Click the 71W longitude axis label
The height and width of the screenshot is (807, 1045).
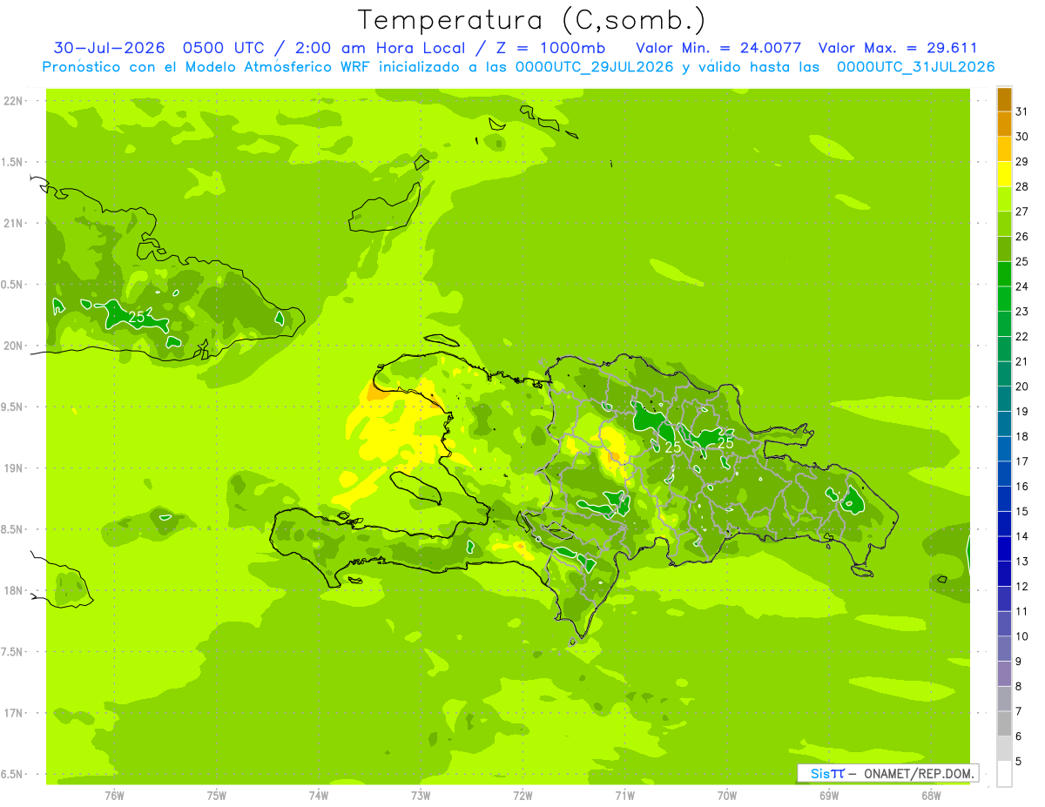click(x=624, y=795)
